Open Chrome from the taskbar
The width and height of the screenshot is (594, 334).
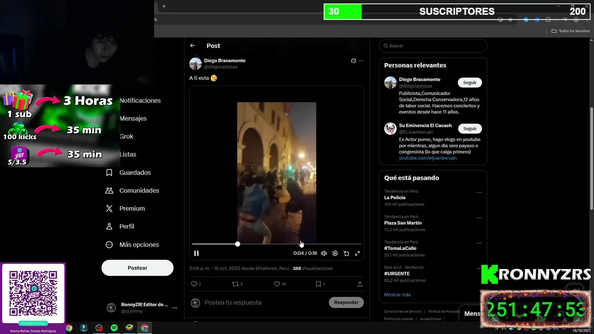click(x=69, y=328)
